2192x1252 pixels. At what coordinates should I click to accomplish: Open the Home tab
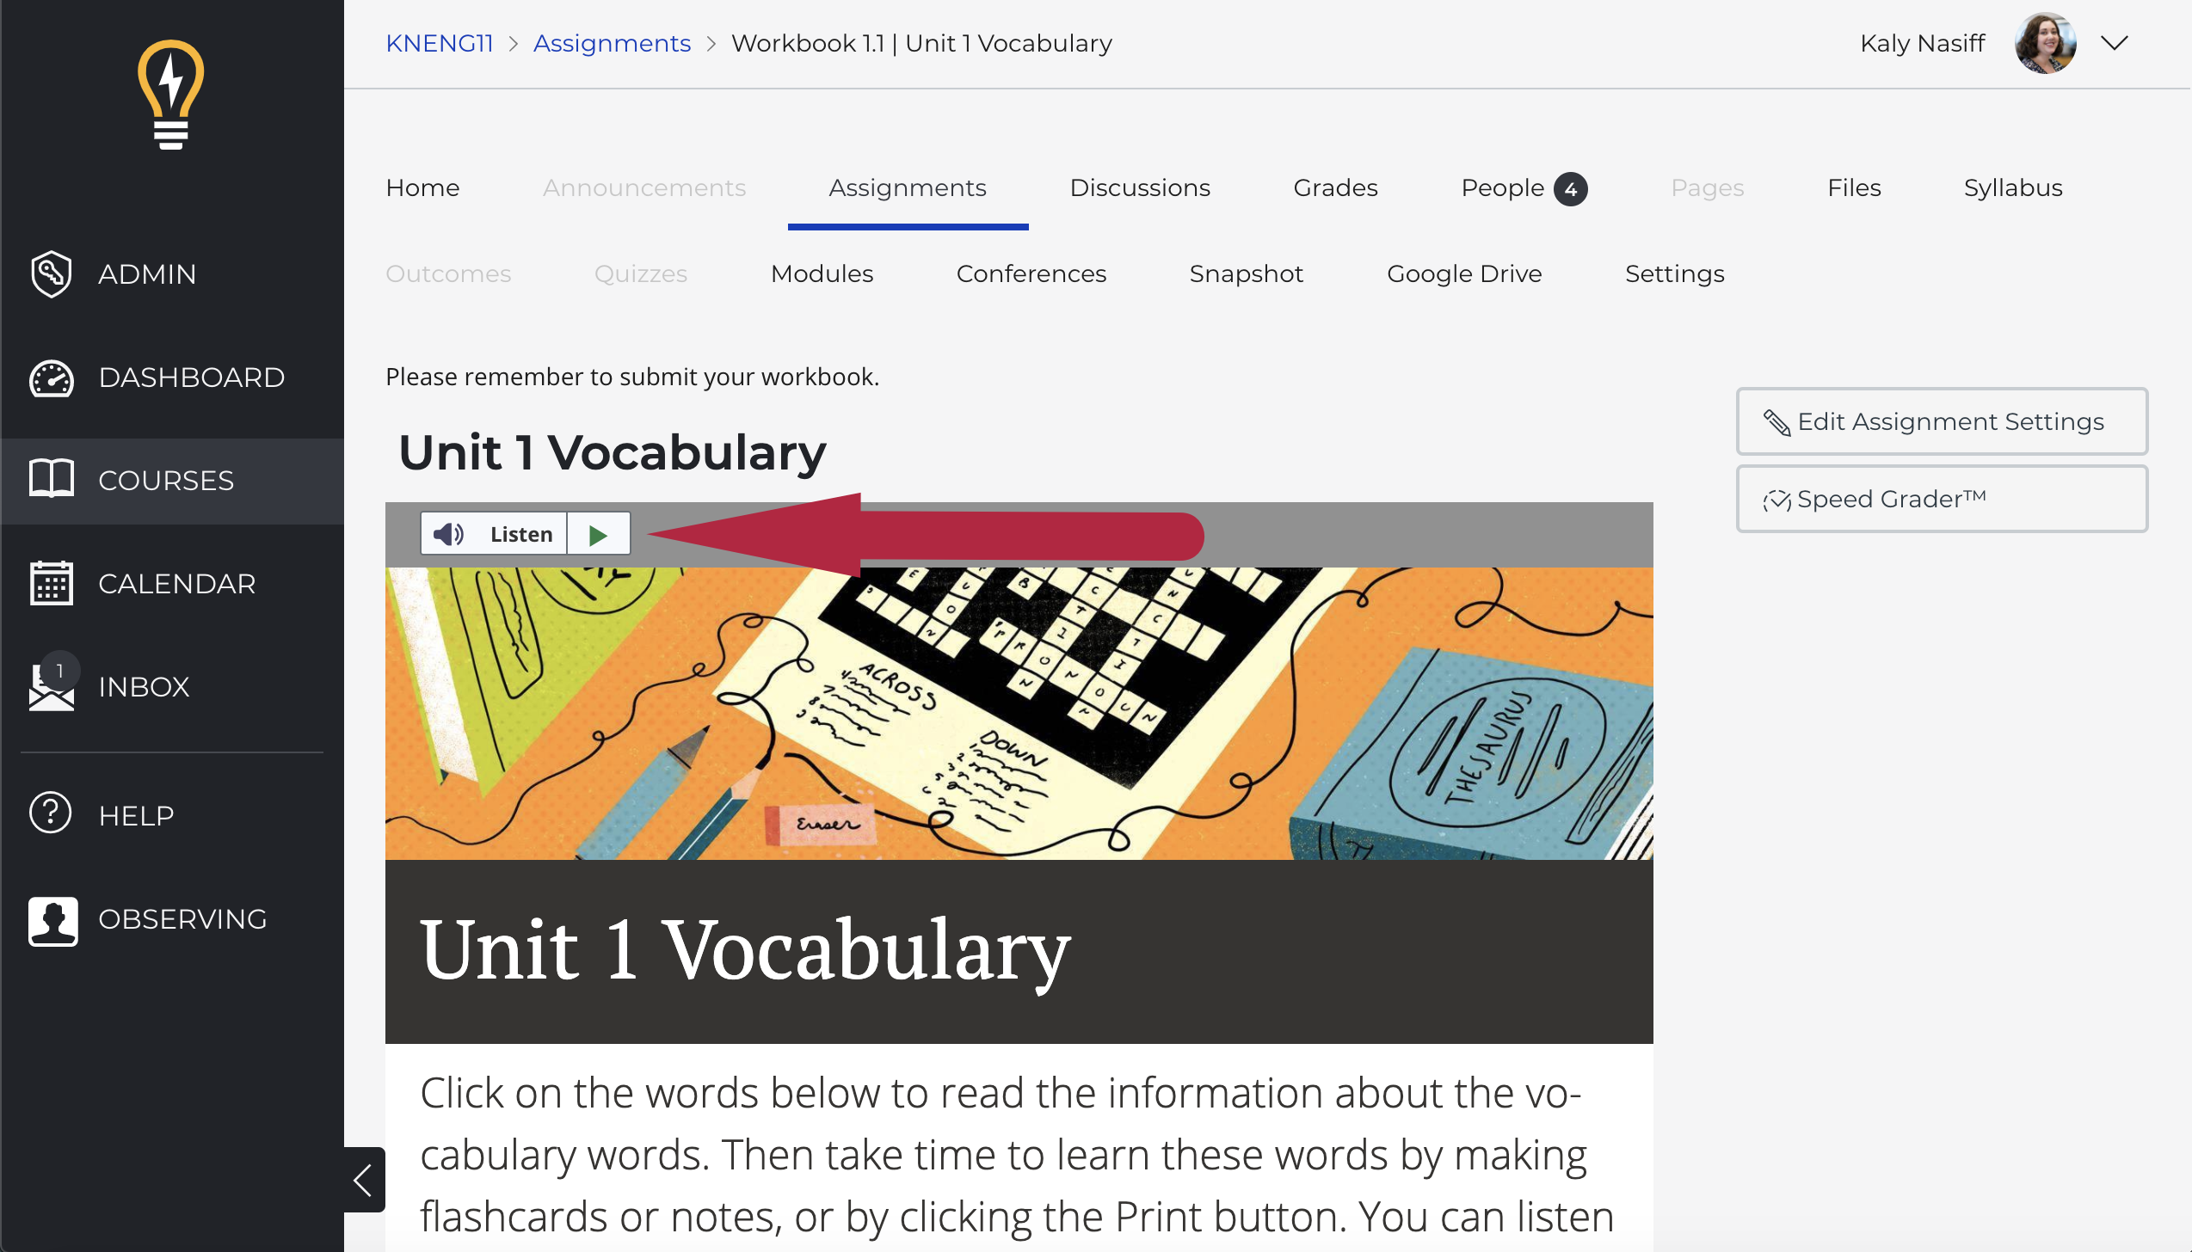pos(422,187)
